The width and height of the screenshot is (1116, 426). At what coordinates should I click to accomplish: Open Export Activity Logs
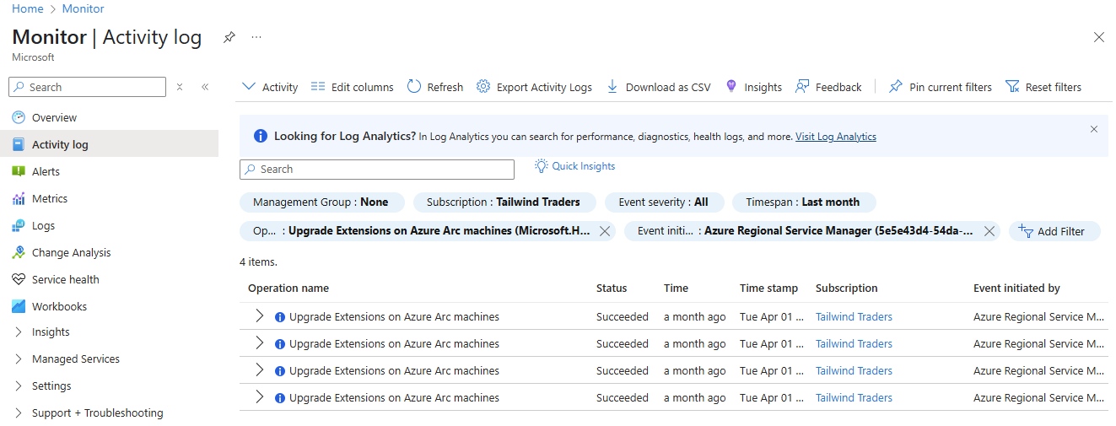534,87
